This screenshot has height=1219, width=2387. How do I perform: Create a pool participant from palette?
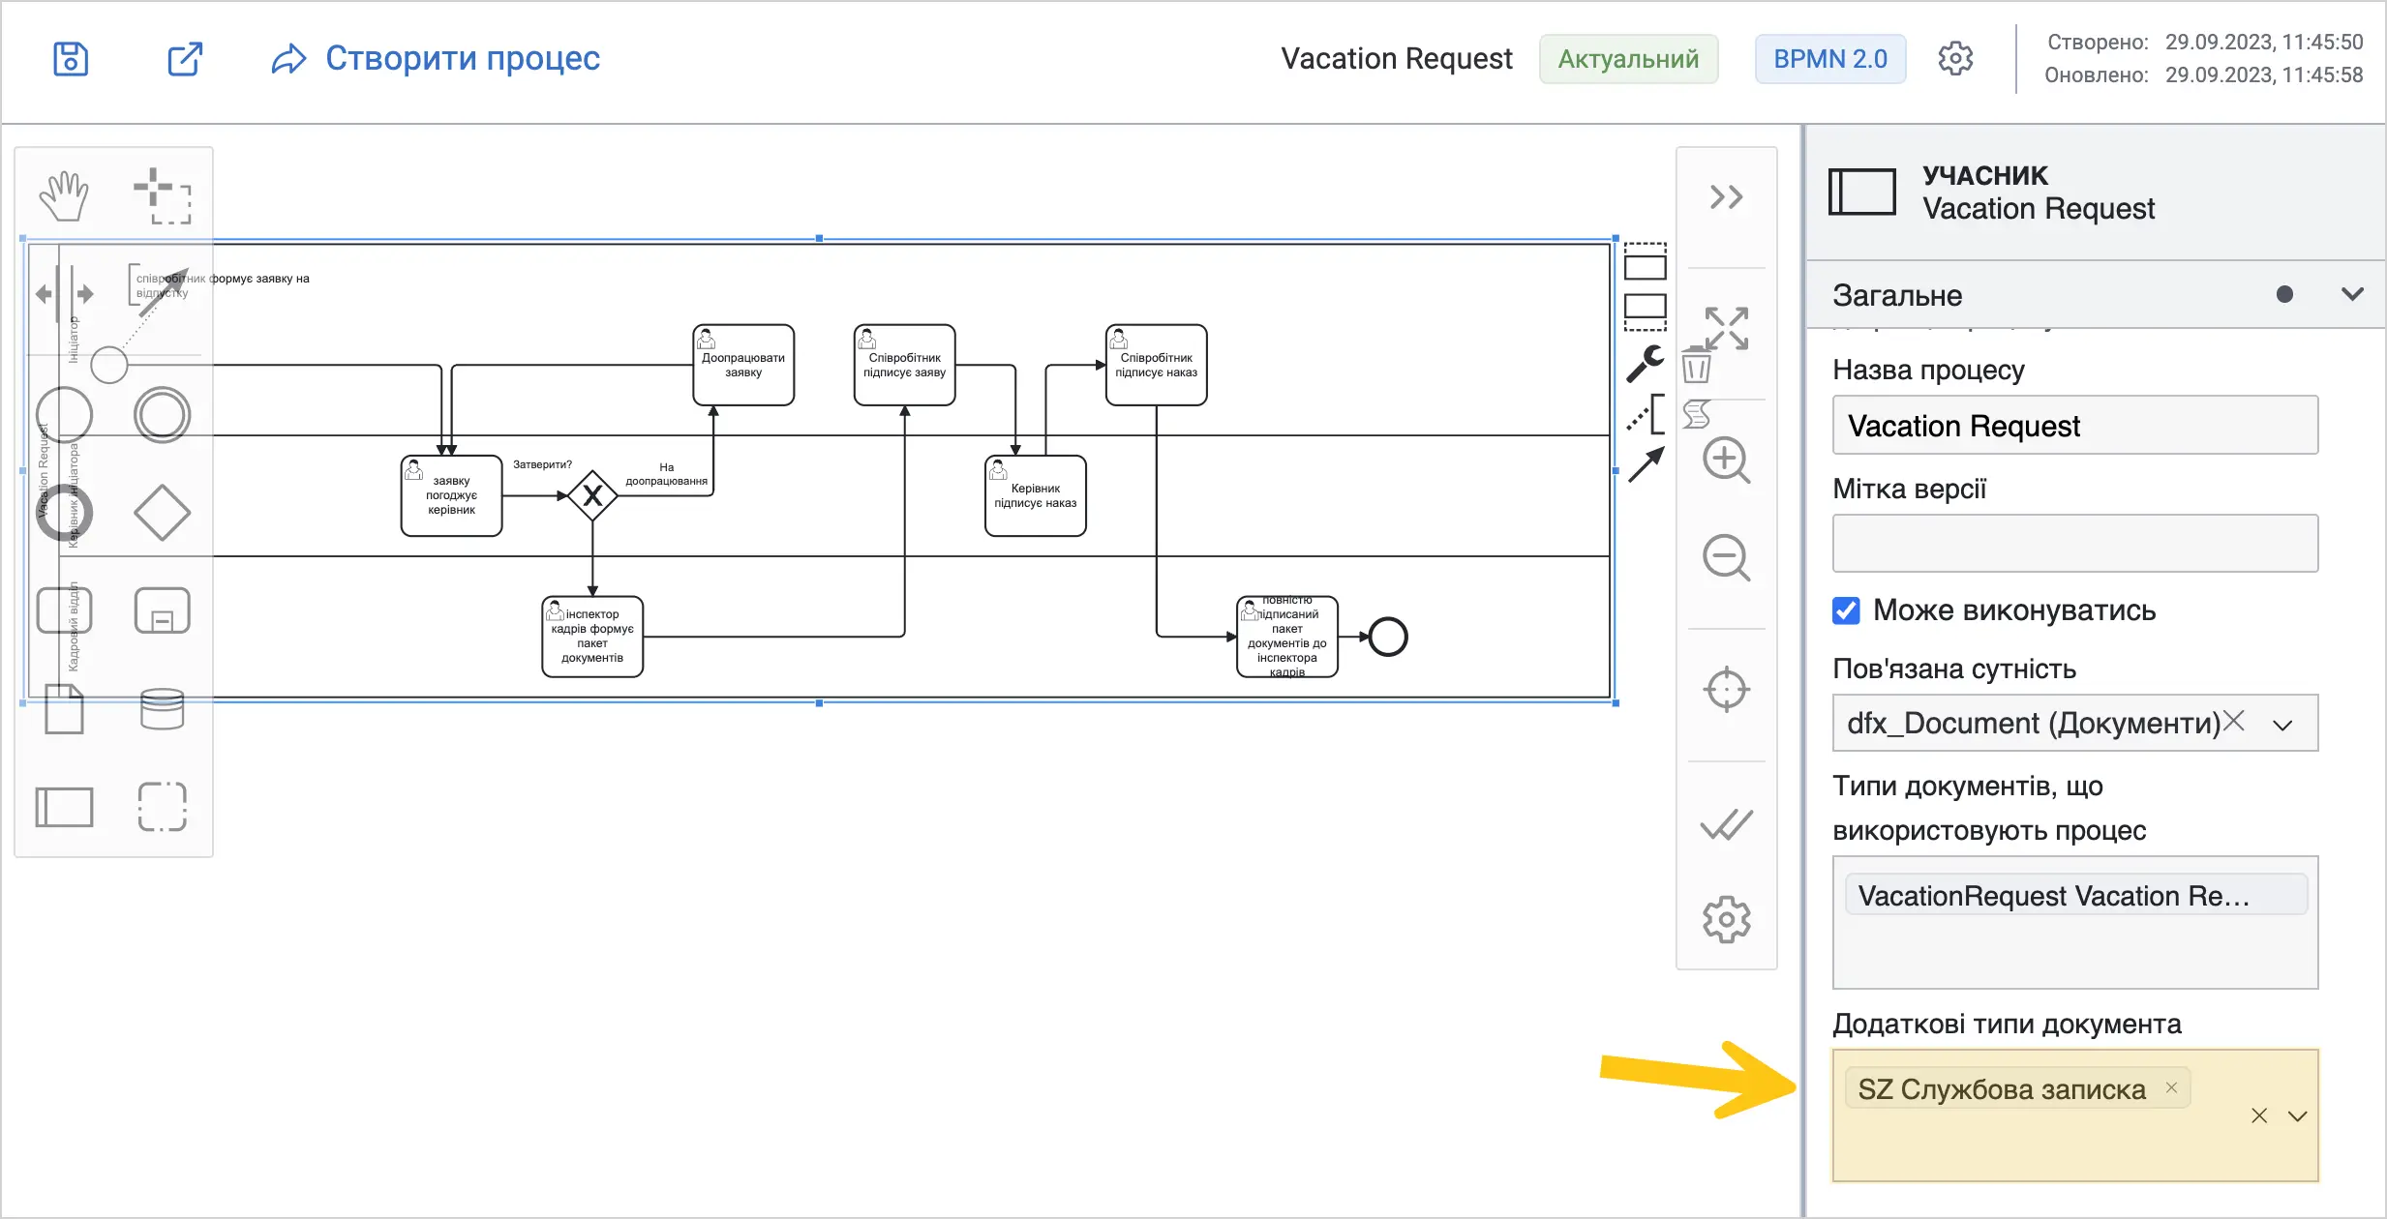tap(64, 807)
